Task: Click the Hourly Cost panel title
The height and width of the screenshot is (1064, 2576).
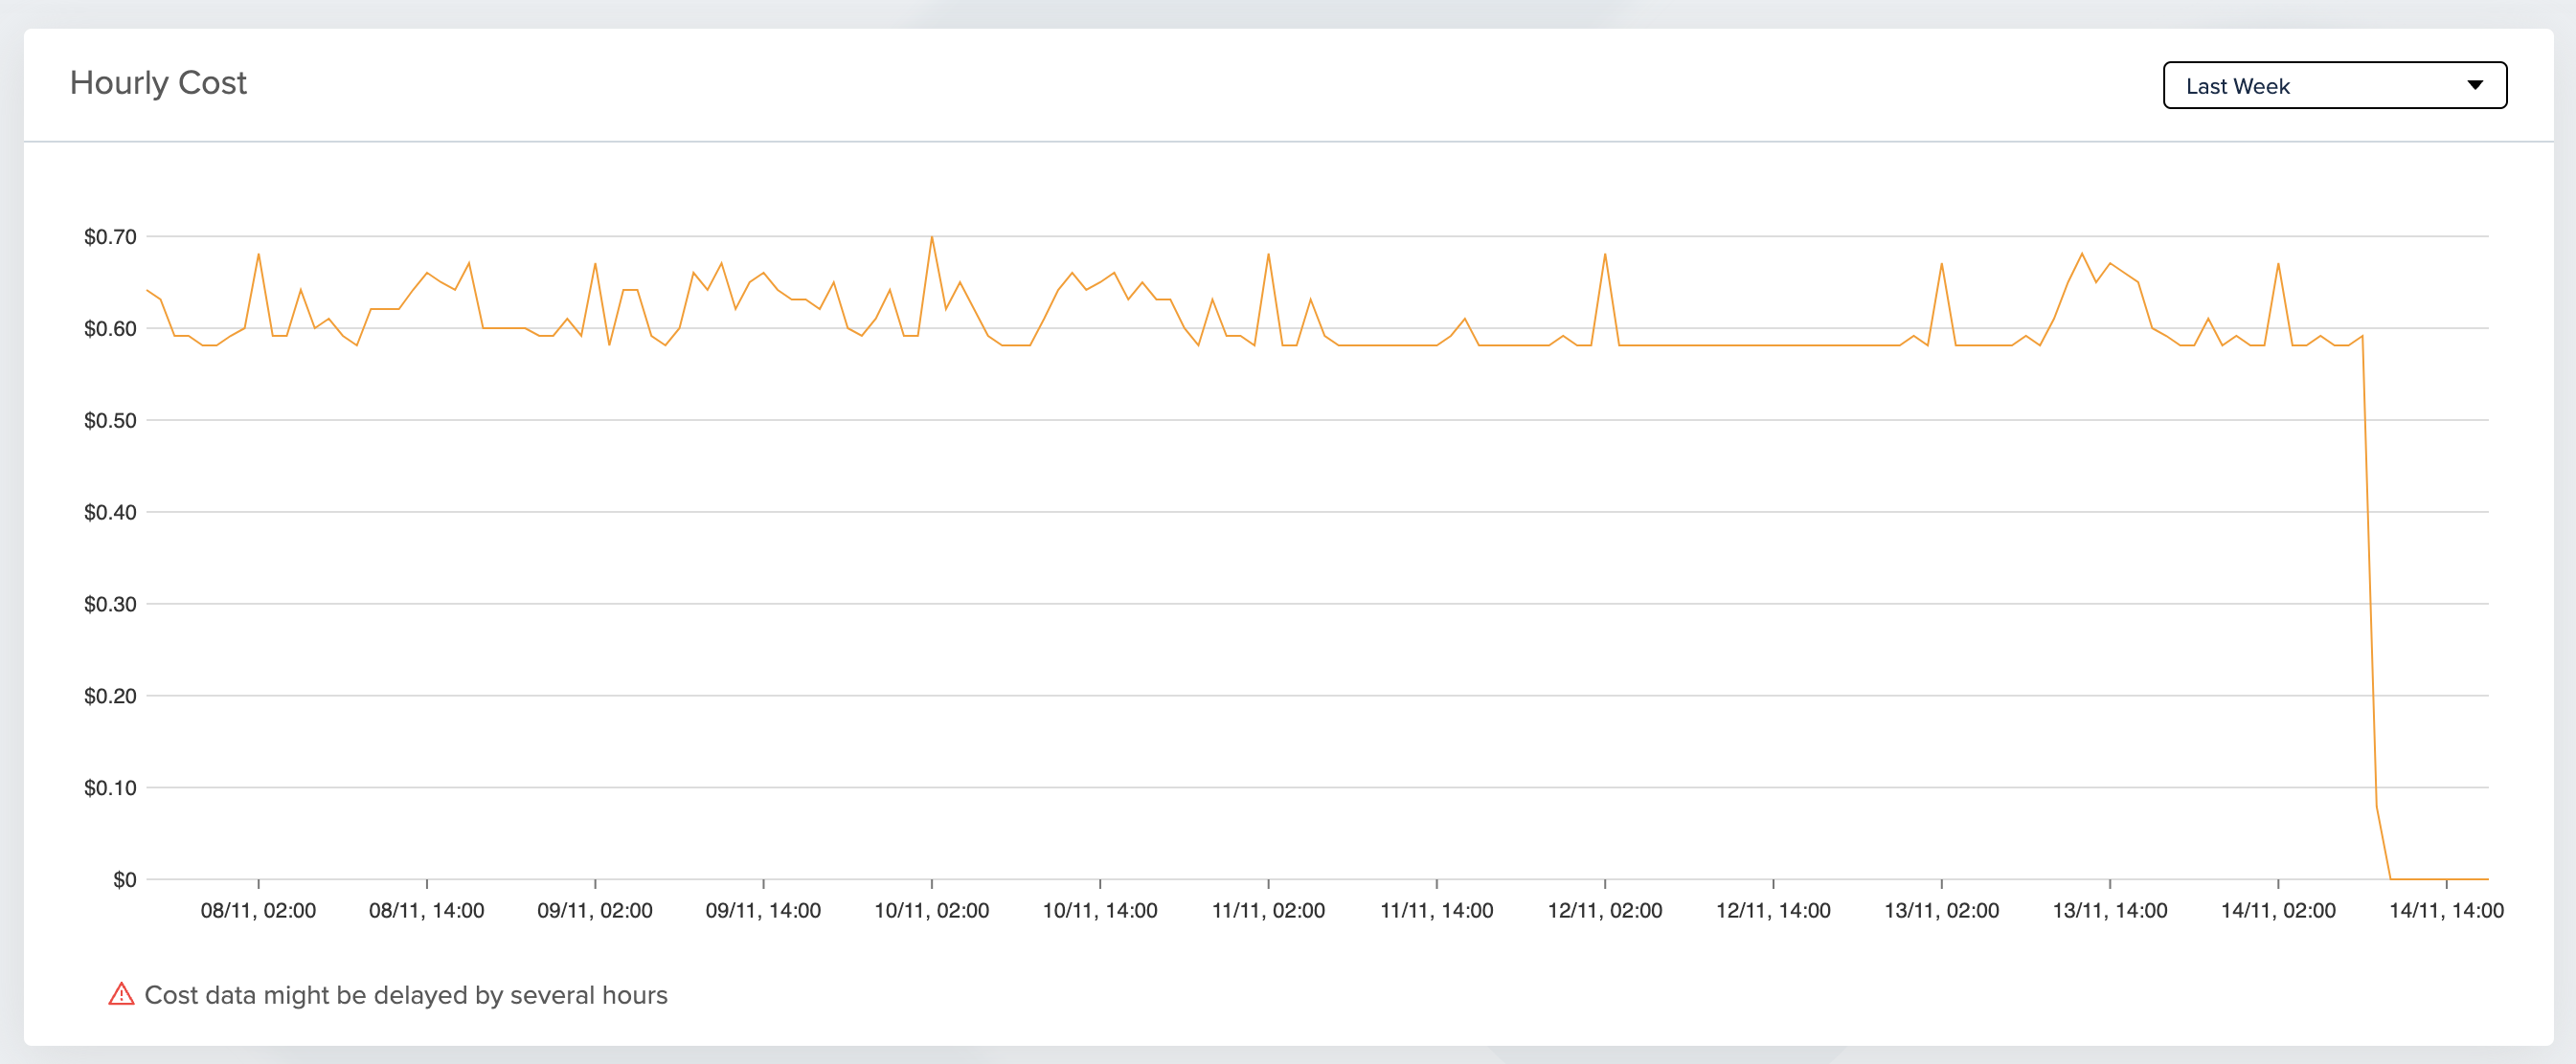Action: pyautogui.click(x=158, y=83)
